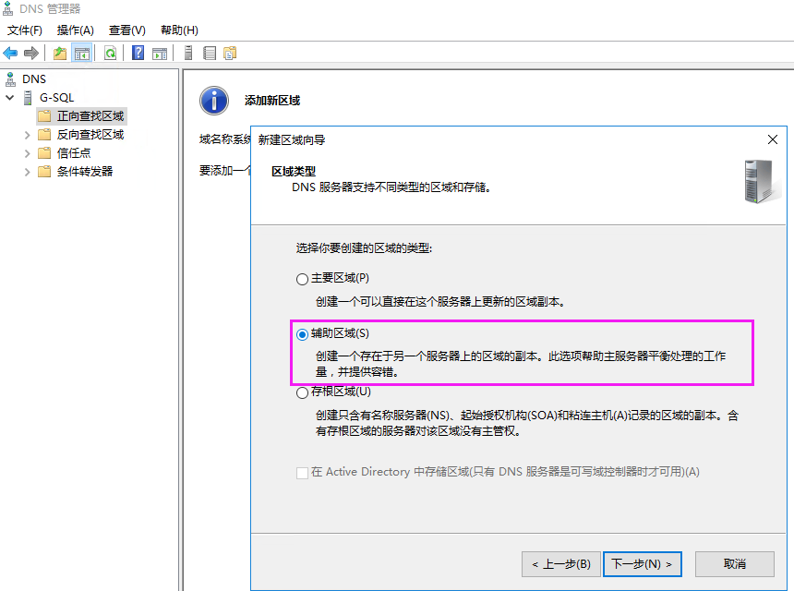Viewport: 794px width, 591px height.
Task: Toggle the Active Directory 中存储区域 checkbox
Action: click(302, 473)
